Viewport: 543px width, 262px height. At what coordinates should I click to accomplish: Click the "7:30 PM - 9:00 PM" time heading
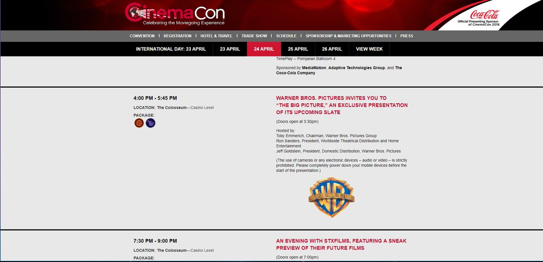[x=155, y=241]
